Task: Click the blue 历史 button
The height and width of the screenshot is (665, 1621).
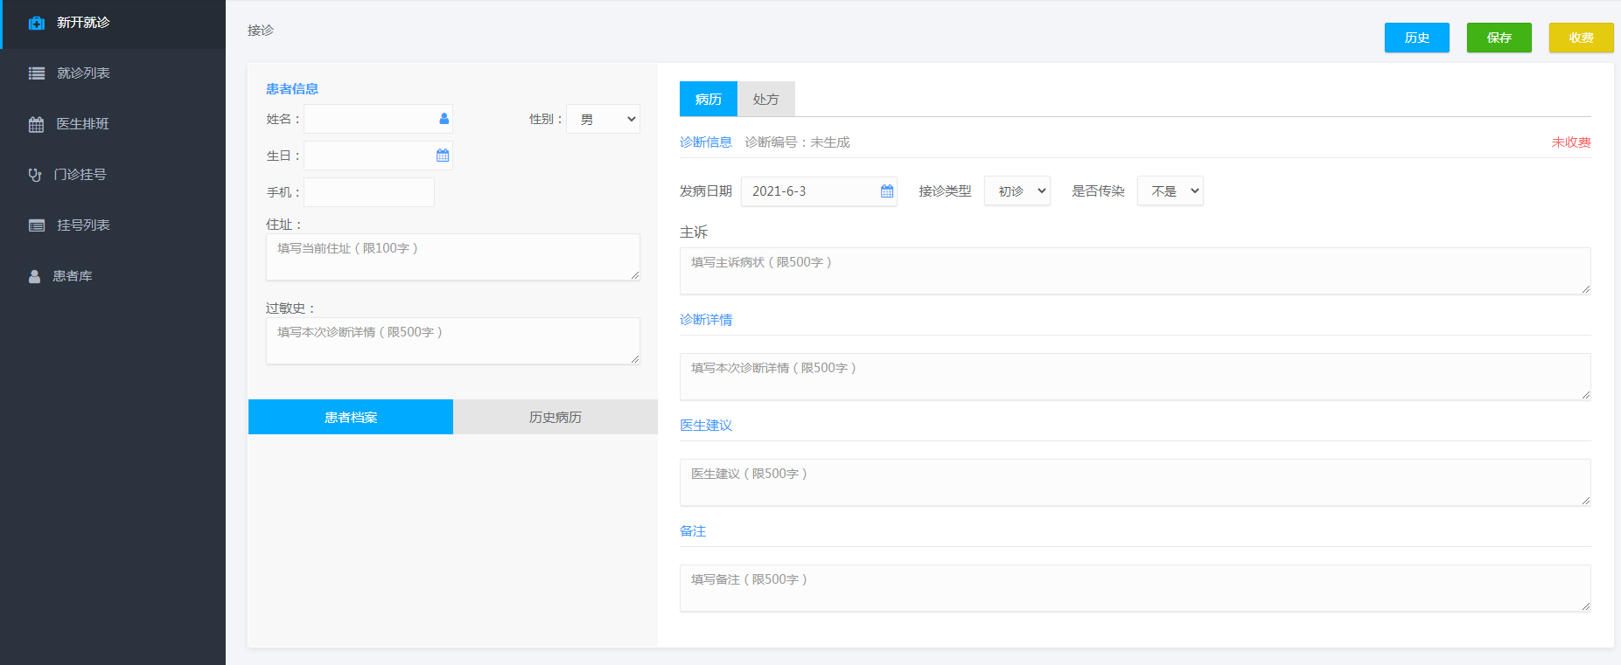Action: pos(1417,38)
